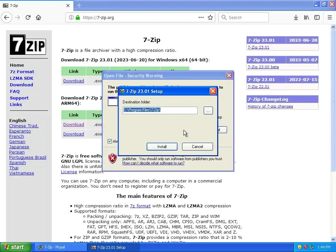The image size is (336, 252).
Task: Toggle the 'Always ask' checkbox in Security Warning
Action: pyautogui.click(x=110, y=141)
